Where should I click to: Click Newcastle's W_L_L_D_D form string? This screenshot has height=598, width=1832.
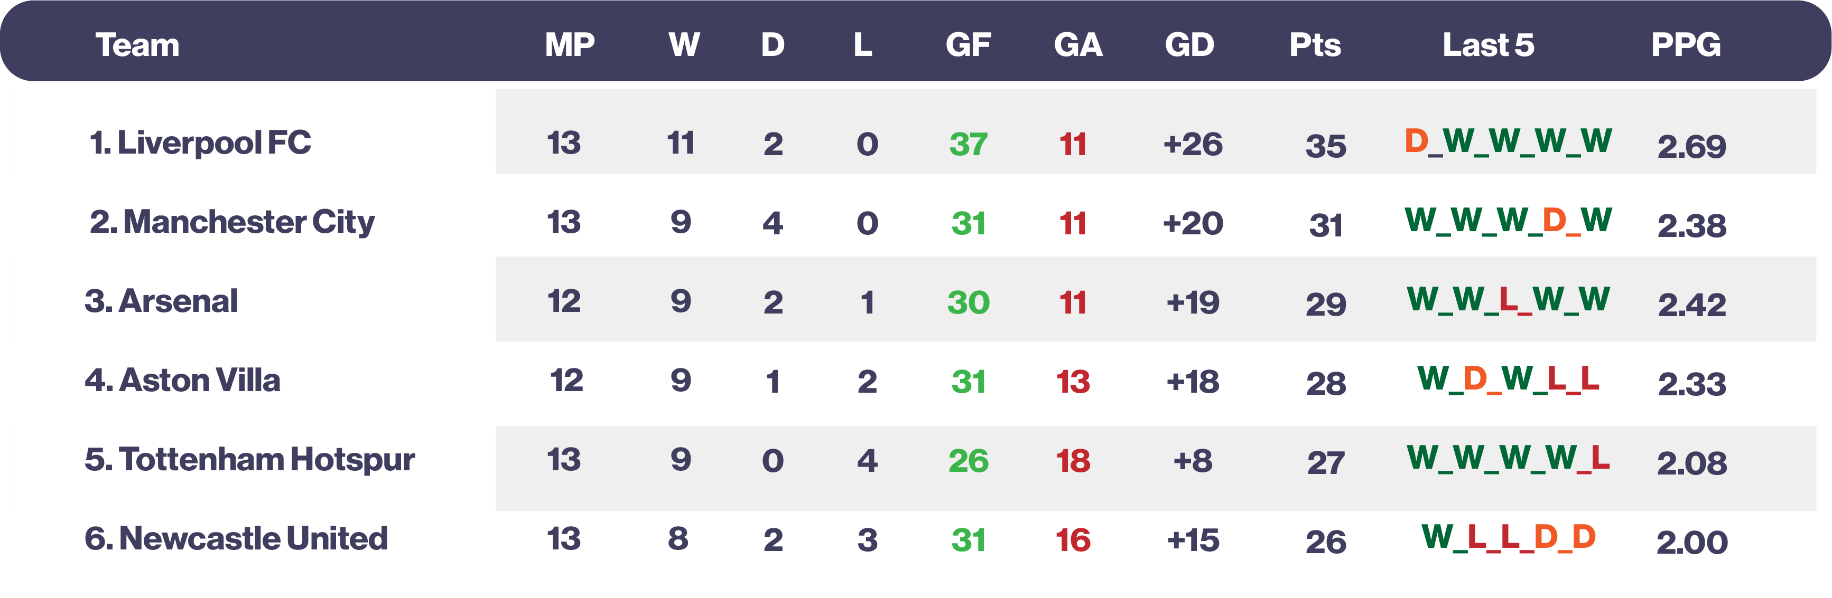[x=1508, y=538]
